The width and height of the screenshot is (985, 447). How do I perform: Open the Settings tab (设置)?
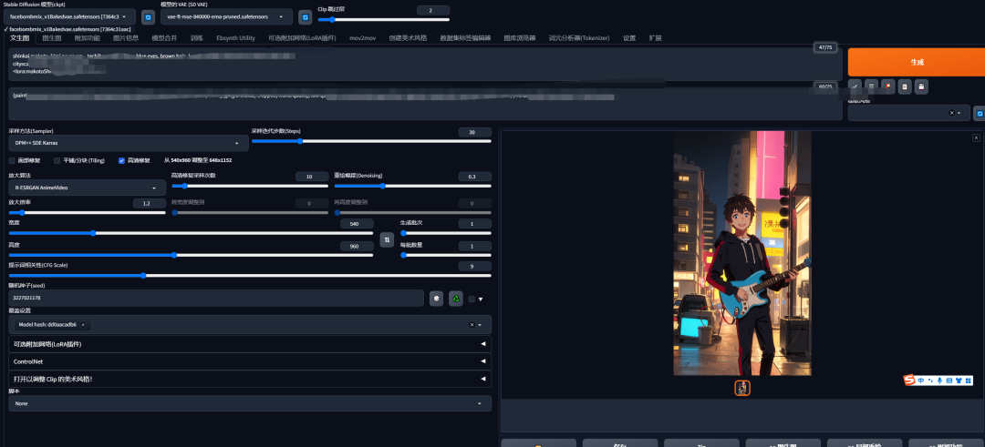pyautogui.click(x=629, y=37)
